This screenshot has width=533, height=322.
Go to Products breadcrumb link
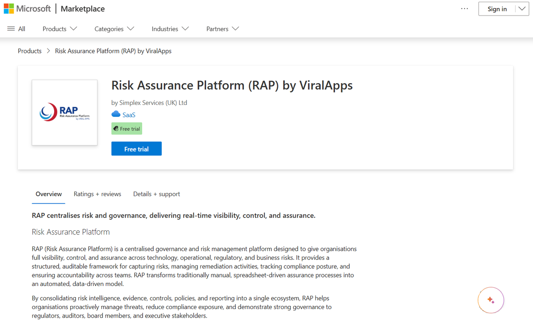[x=30, y=51]
